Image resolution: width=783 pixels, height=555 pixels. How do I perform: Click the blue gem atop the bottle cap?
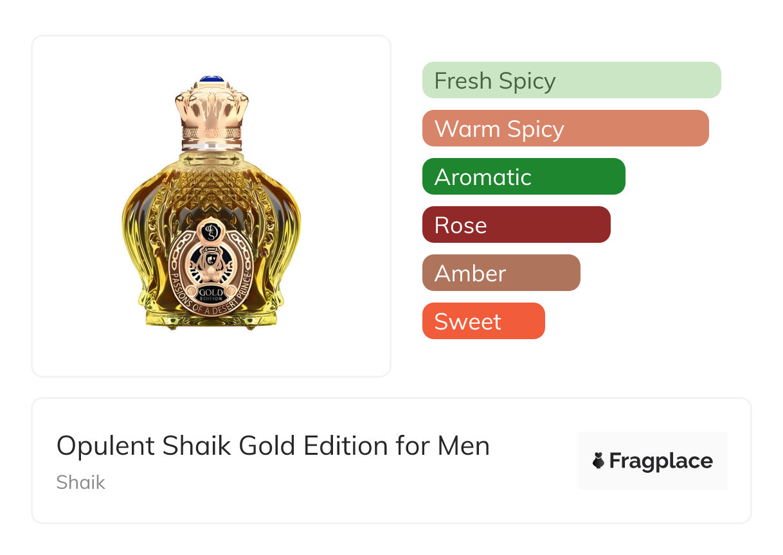[211, 79]
